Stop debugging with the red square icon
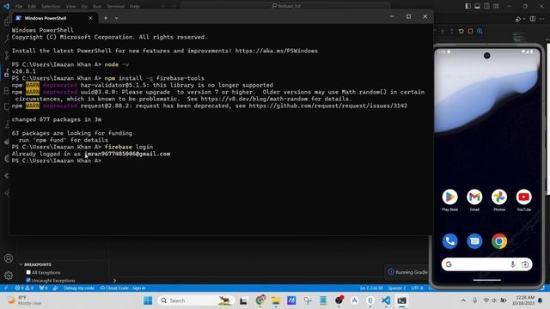The image size is (550, 309). (x=470, y=31)
